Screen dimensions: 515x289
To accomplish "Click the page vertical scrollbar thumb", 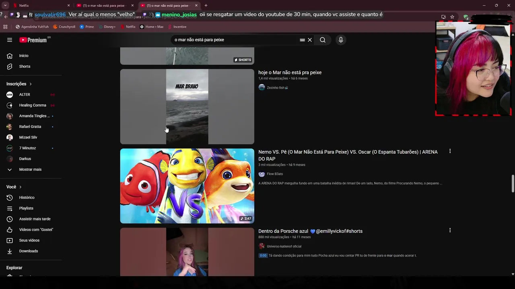I will pyautogui.click(x=513, y=184).
